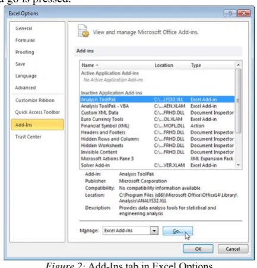Select the Analysis ToolPak - VBA row
This screenshot has height=268, width=257.
point(157,106)
